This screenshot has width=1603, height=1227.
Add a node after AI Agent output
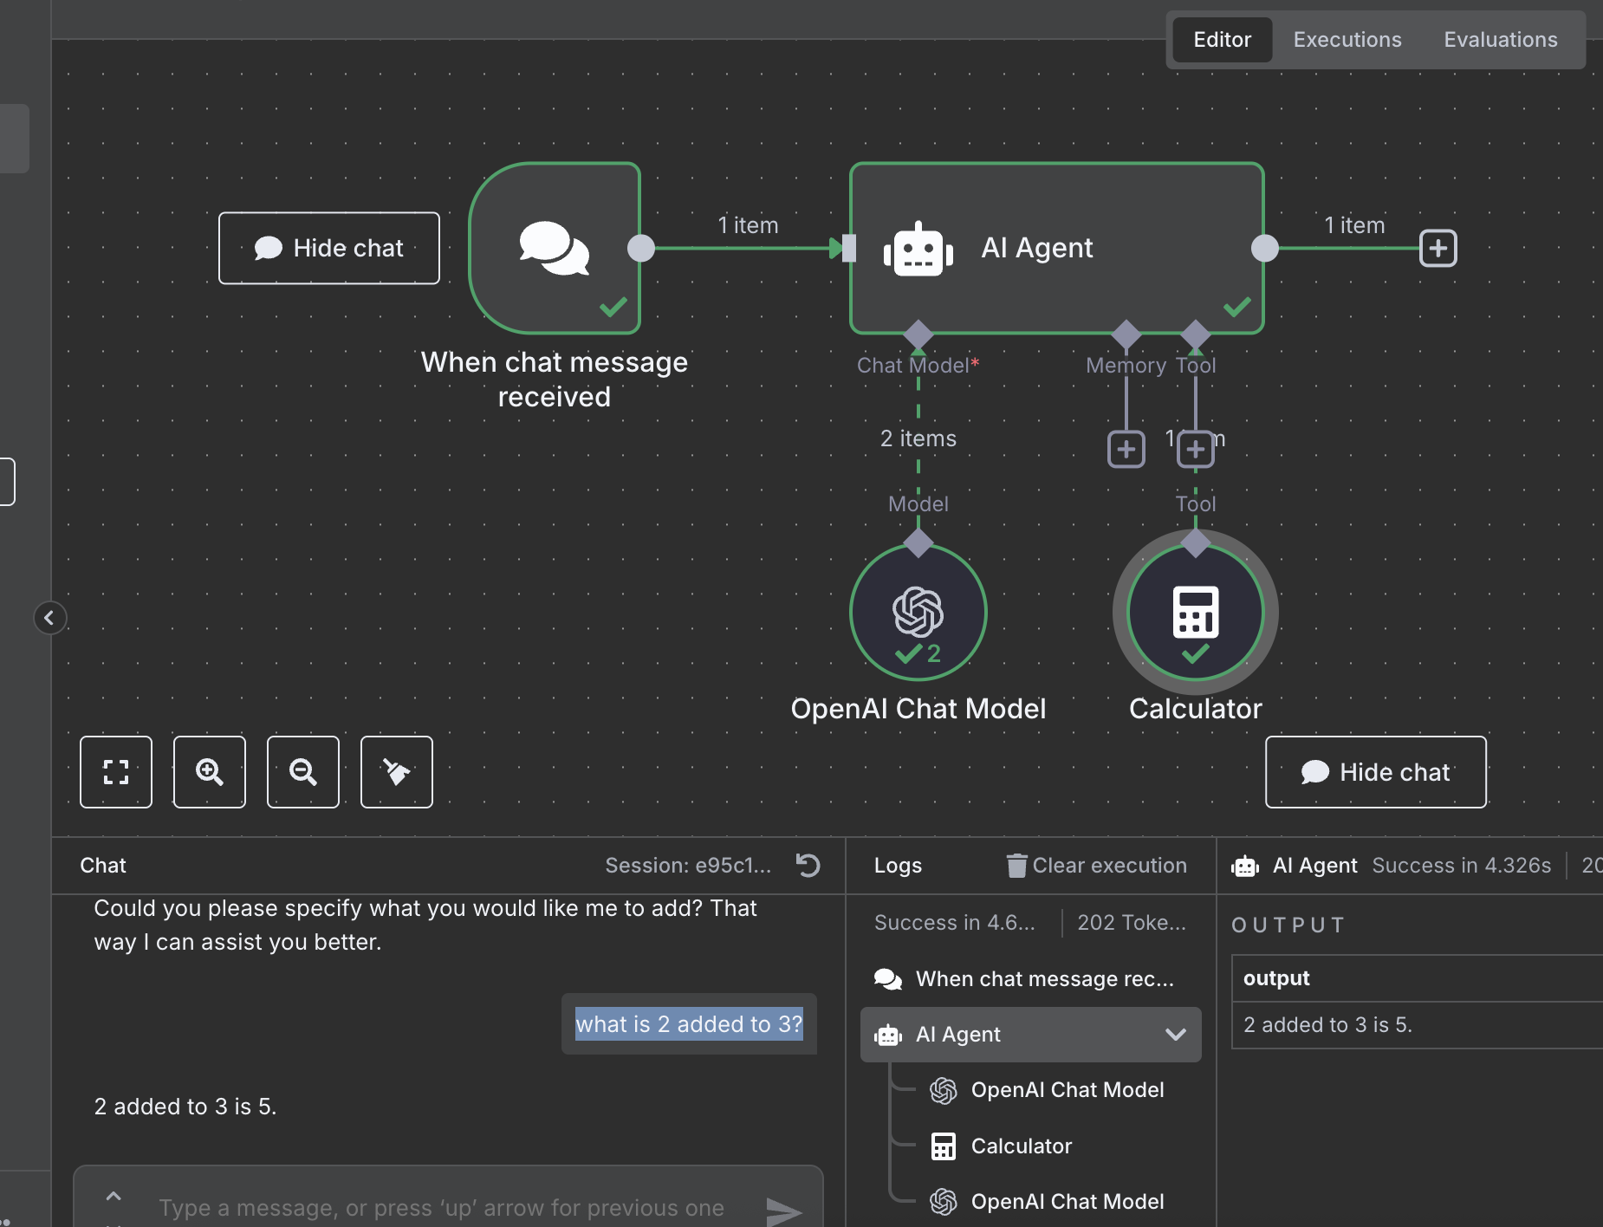(1438, 249)
